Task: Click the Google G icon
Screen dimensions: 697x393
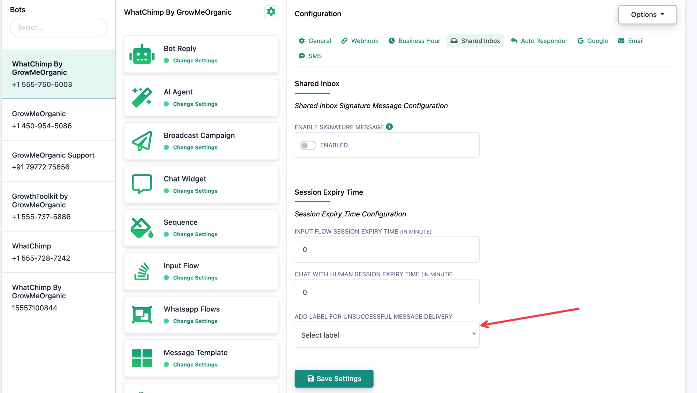Action: tap(580, 41)
